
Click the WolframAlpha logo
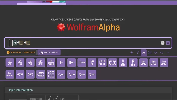pos(88,27)
